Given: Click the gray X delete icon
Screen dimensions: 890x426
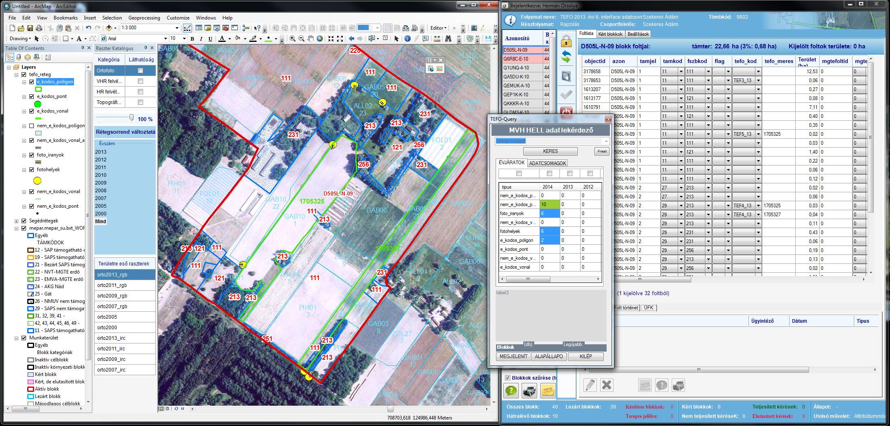Looking at the screenshot, I should click(x=607, y=385).
